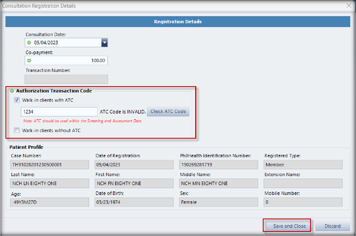Click the Transaction Number field
The width and height of the screenshot is (356, 236).
click(x=66, y=79)
